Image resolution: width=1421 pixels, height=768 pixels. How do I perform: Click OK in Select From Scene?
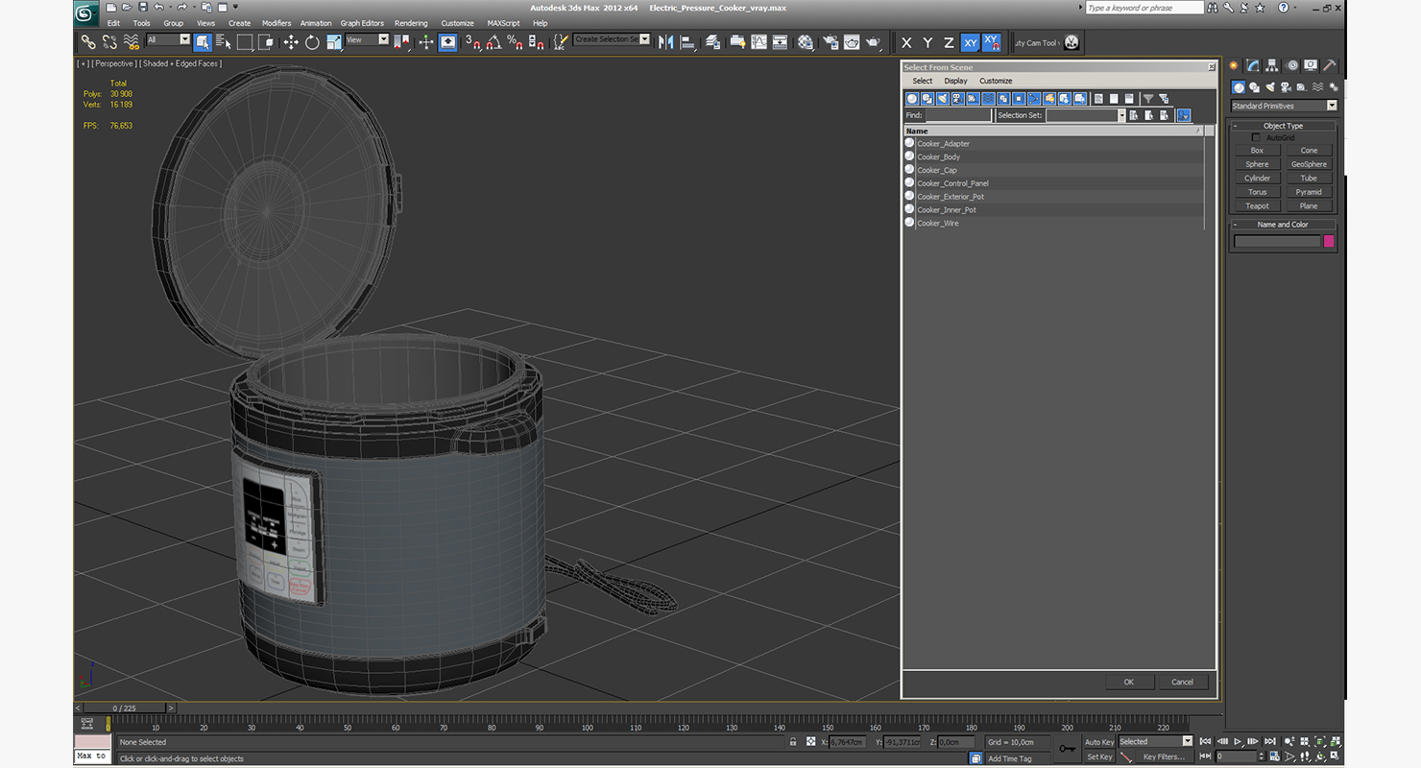pyautogui.click(x=1129, y=683)
